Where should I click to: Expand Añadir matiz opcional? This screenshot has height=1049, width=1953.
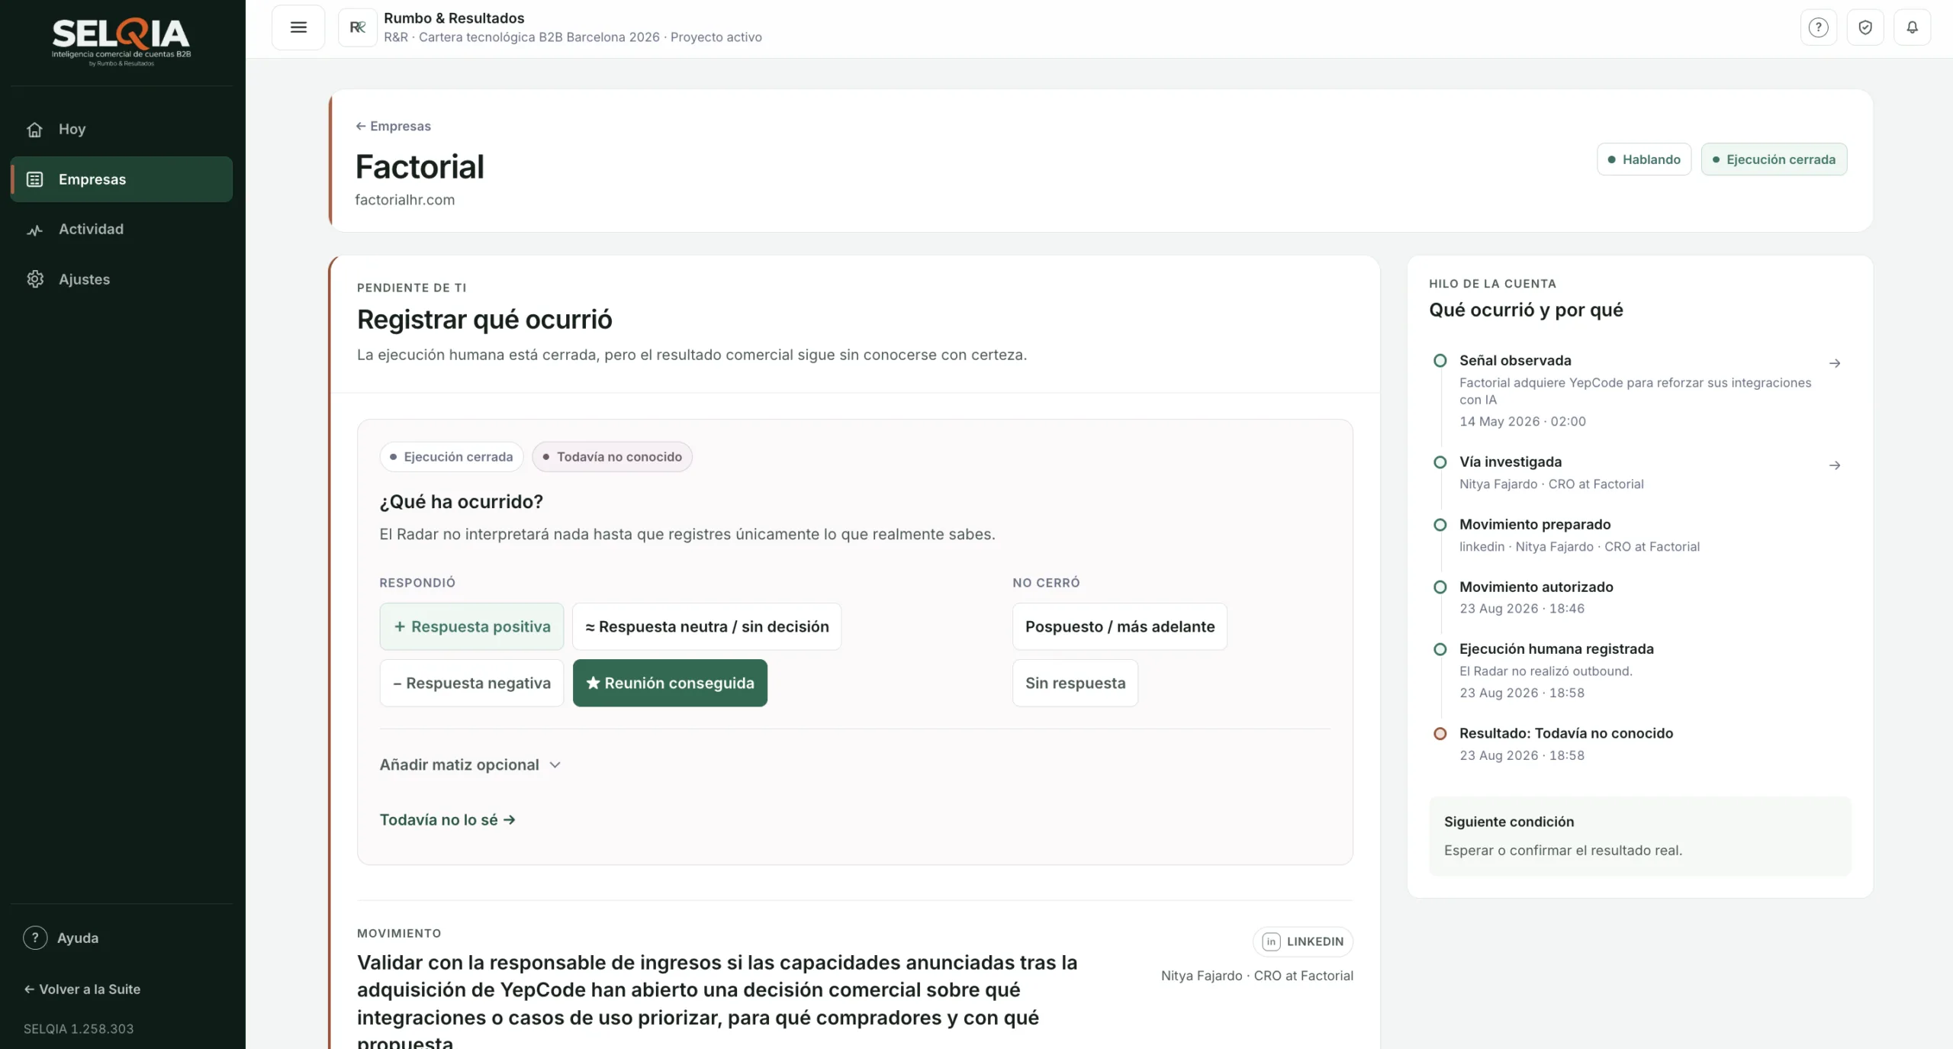pyautogui.click(x=470, y=764)
